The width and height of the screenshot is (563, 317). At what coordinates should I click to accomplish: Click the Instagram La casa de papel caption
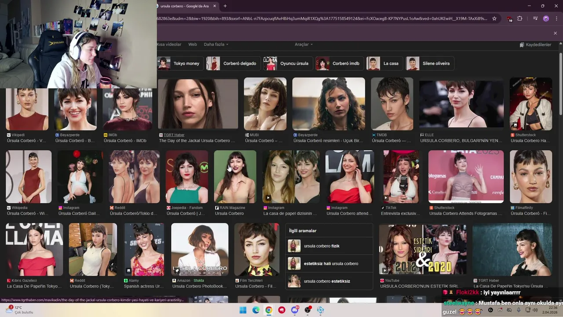click(x=290, y=214)
